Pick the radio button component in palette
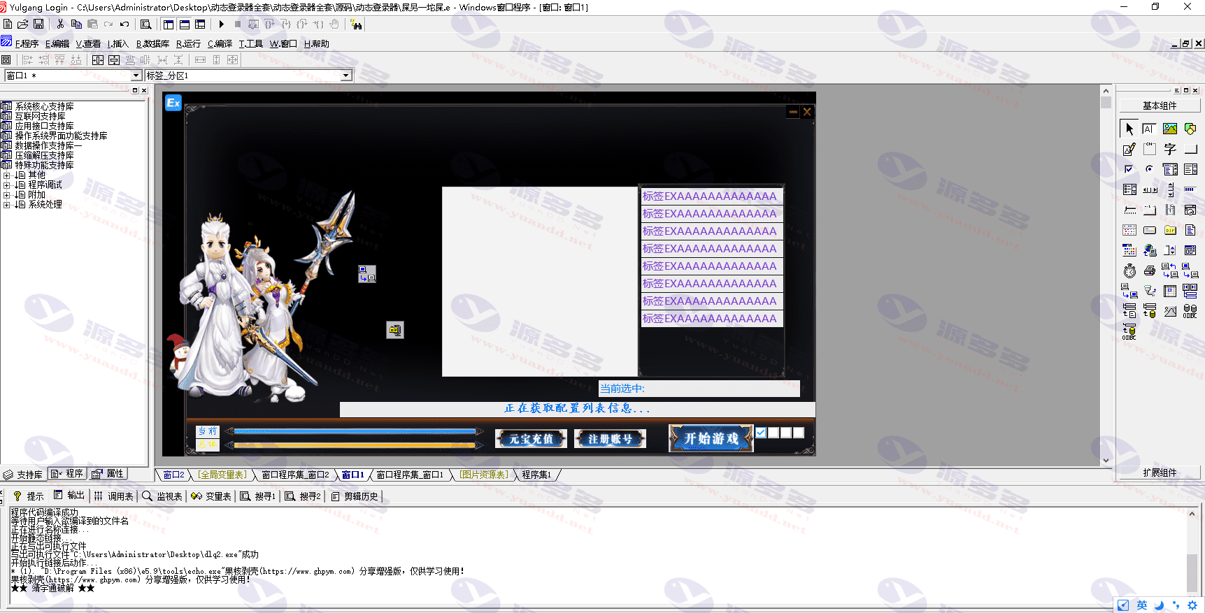1205x613 pixels. 1149,169
